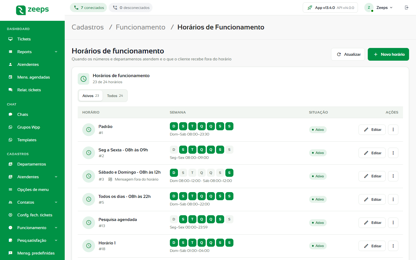Go to Funcionamento breadcrumb

pos(140,27)
